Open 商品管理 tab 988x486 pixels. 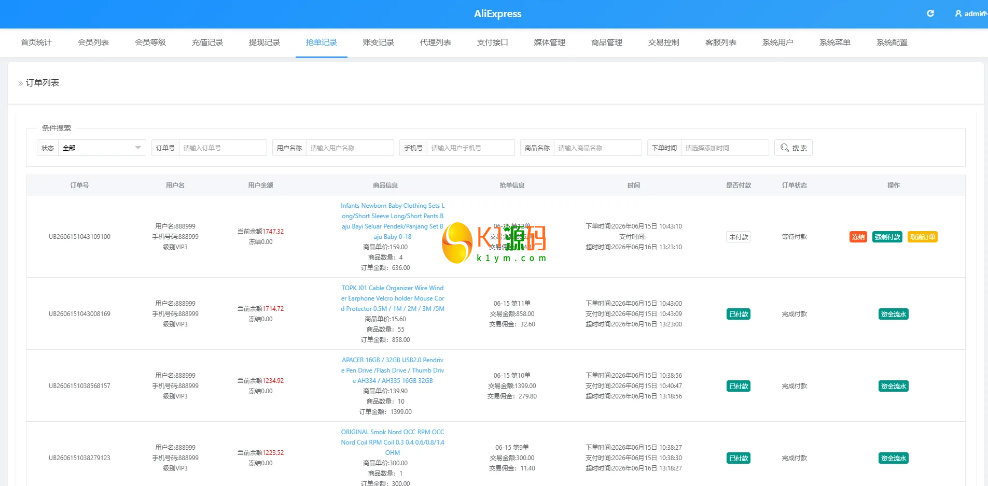pos(607,42)
